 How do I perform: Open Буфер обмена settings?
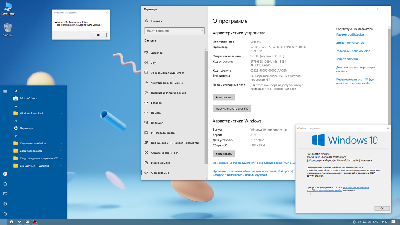click(173, 163)
